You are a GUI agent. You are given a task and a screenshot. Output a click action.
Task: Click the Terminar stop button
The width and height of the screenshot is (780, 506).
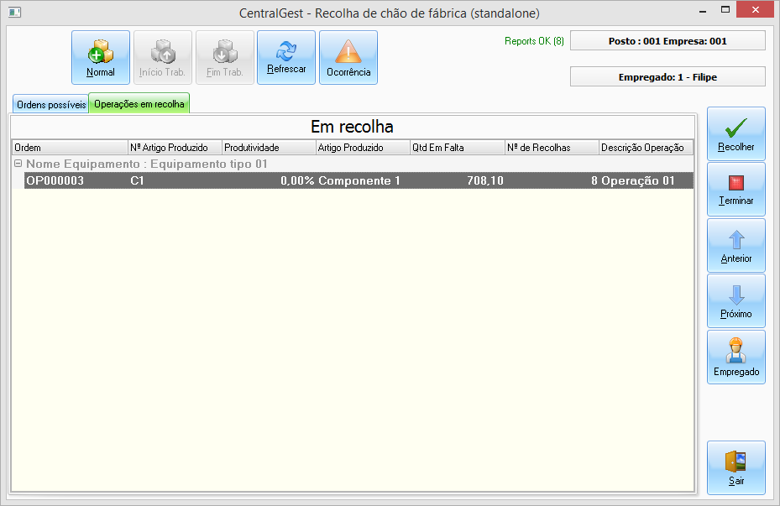click(x=736, y=190)
